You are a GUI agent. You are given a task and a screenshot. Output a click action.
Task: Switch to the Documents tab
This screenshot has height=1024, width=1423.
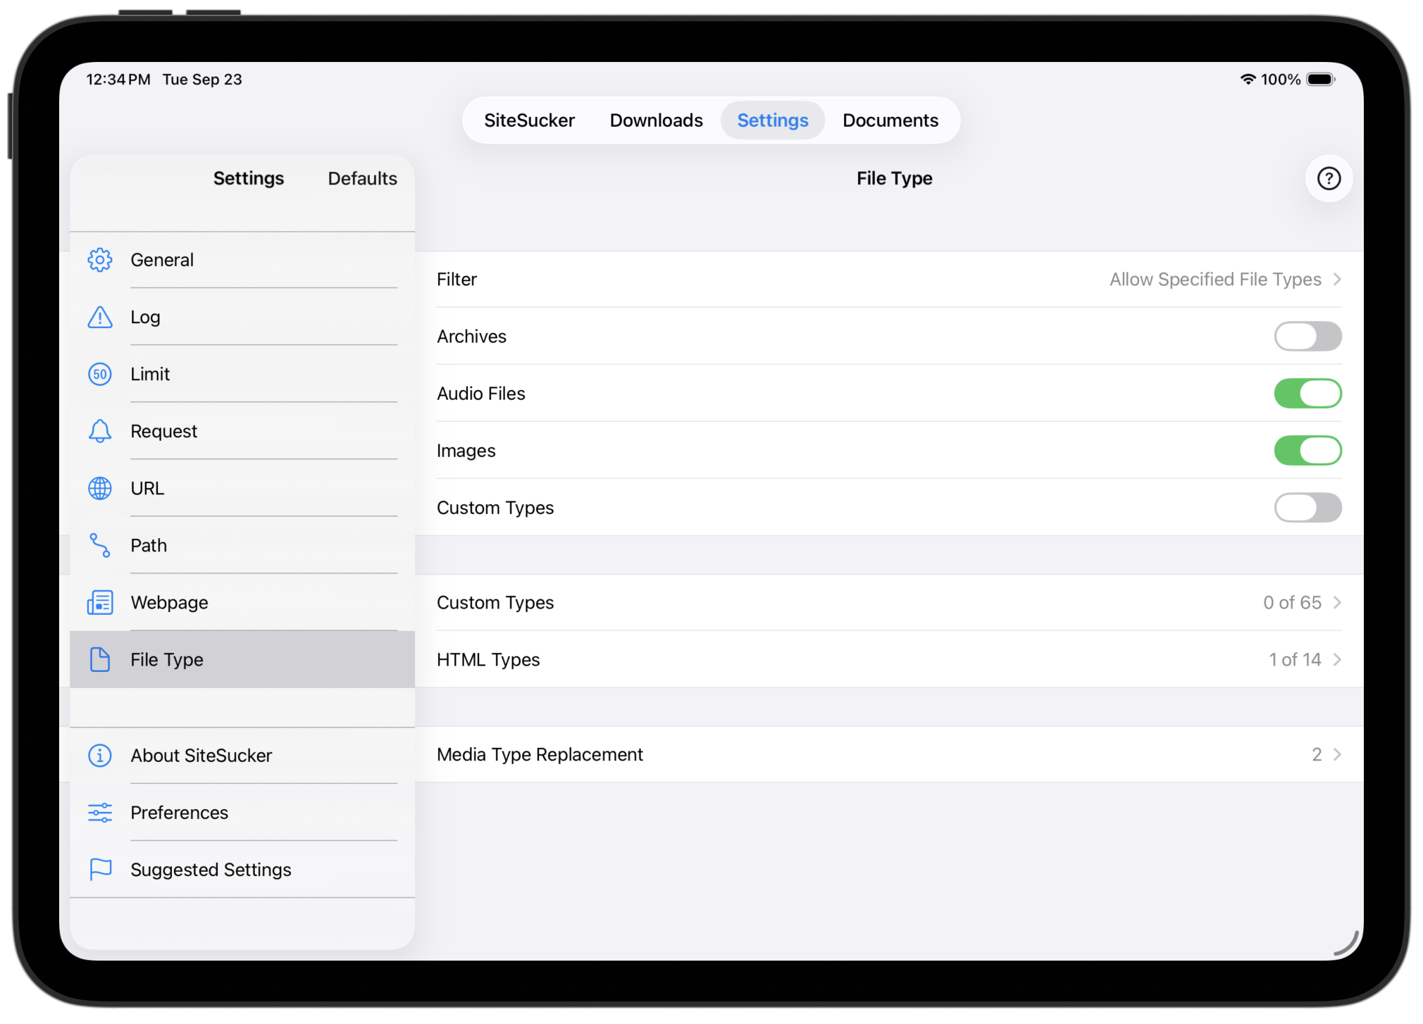click(x=890, y=120)
